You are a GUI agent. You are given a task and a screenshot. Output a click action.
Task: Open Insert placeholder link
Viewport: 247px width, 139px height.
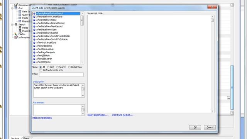point(98,115)
